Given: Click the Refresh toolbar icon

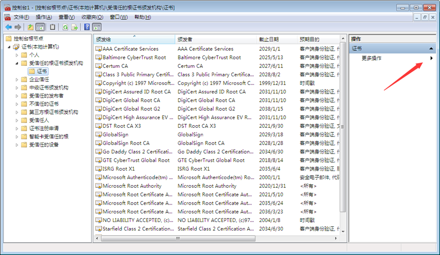Looking at the screenshot, I should click(x=66, y=27).
